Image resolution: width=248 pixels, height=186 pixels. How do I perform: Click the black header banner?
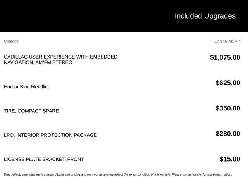click(x=124, y=16)
